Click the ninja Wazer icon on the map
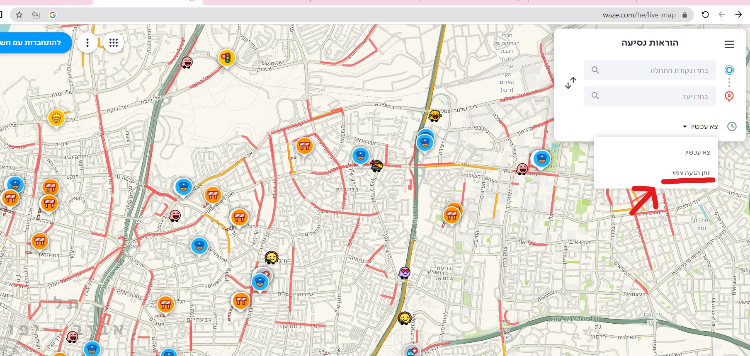The height and width of the screenshot is (356, 750). pos(376,166)
